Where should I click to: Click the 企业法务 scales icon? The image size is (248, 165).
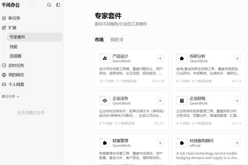click(105, 101)
